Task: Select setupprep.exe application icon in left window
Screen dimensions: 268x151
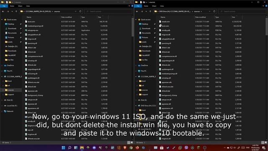Action: click(26, 30)
